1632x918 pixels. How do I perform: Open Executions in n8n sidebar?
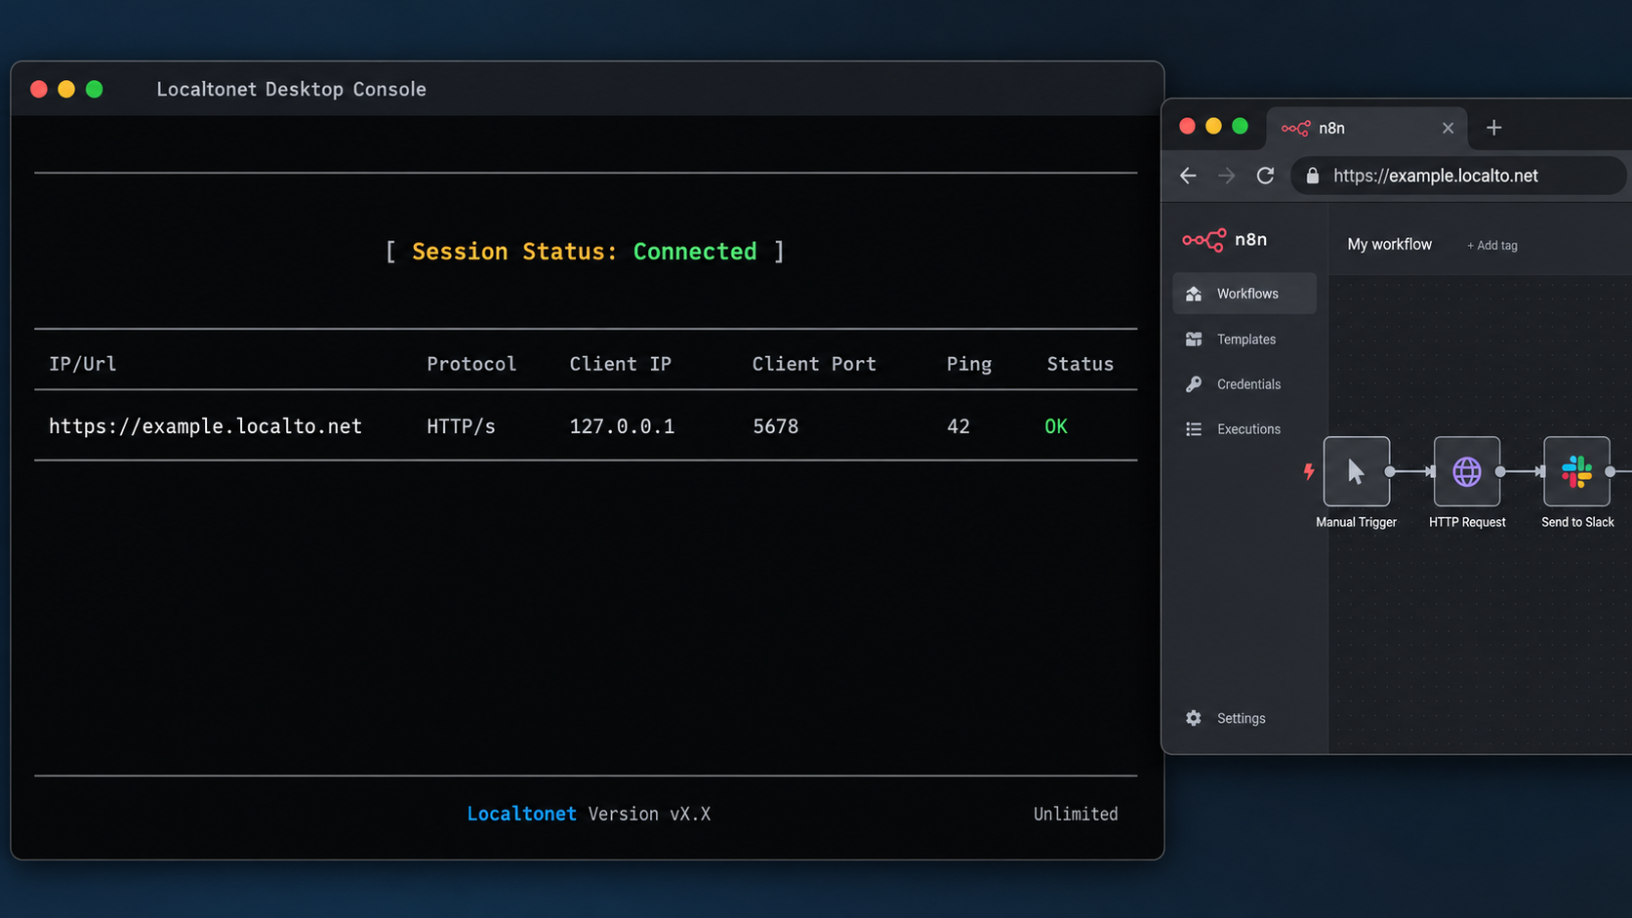(x=1244, y=429)
